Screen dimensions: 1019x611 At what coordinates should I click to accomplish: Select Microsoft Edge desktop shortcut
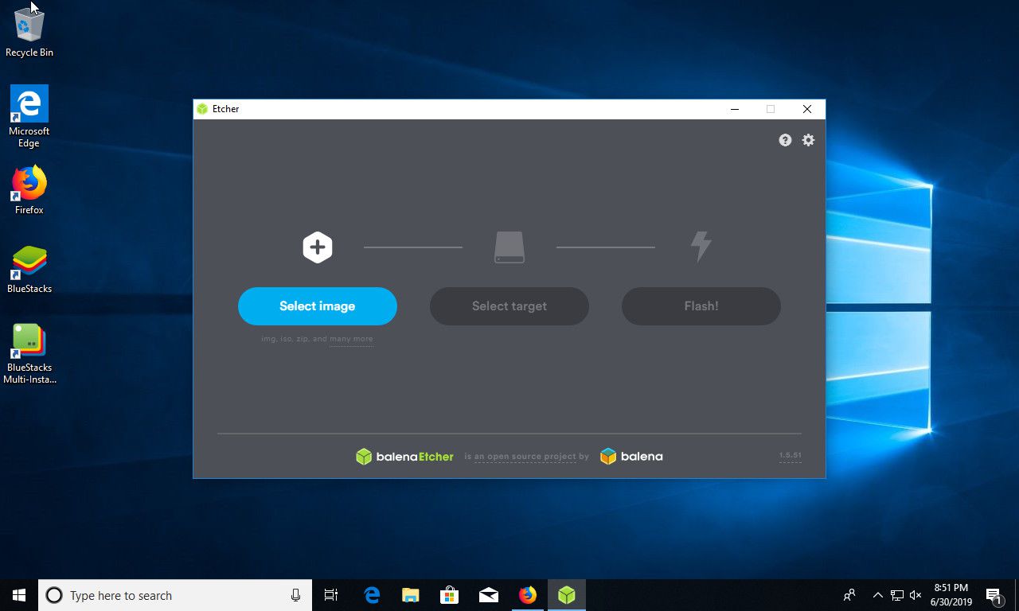point(29,116)
